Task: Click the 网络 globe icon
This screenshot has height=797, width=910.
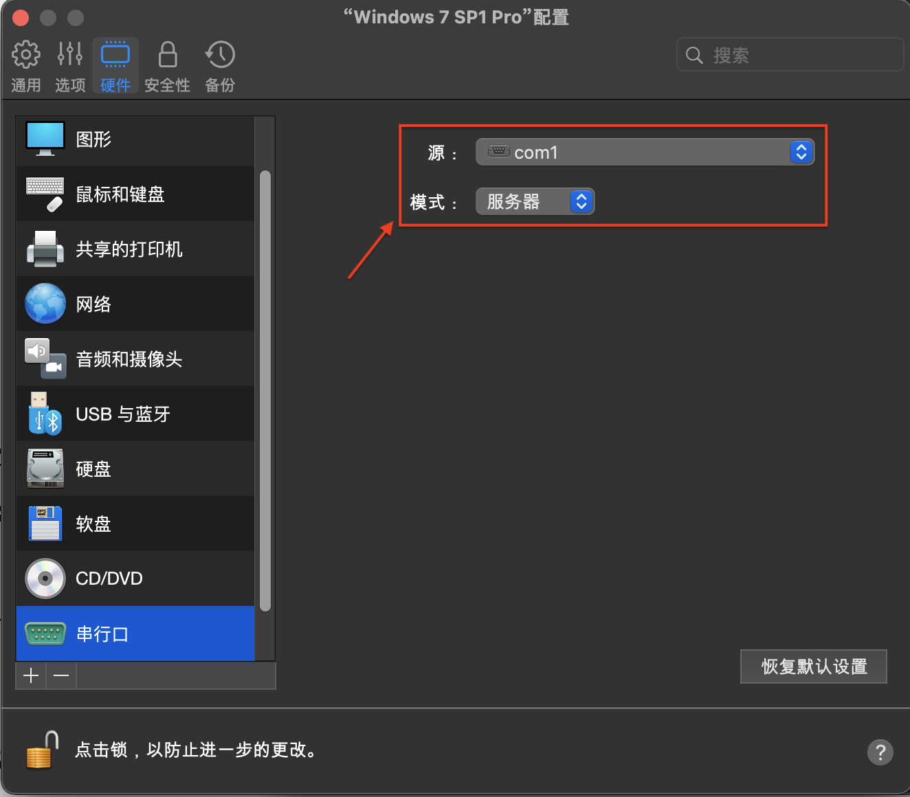Action: pyautogui.click(x=45, y=304)
